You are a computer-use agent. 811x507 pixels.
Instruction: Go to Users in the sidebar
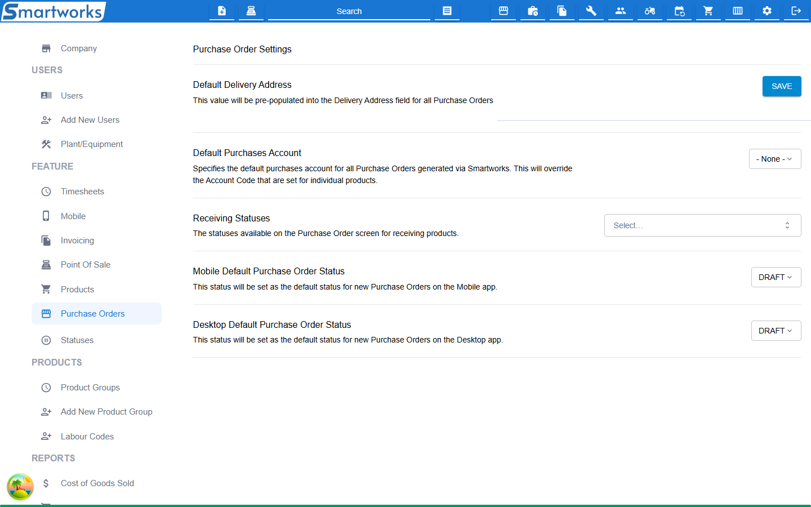click(x=96, y=96)
